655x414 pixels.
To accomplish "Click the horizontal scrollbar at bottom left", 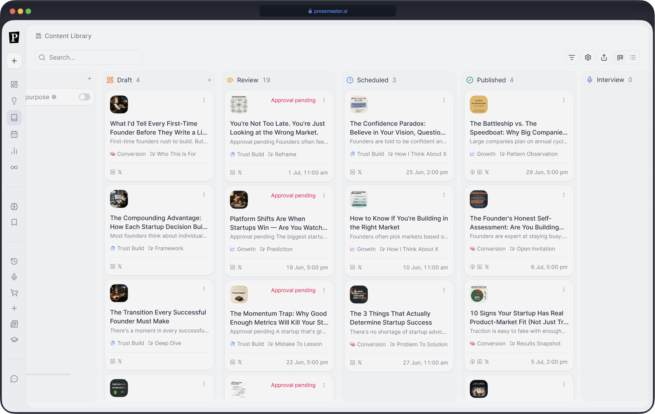I will tap(48, 374).
